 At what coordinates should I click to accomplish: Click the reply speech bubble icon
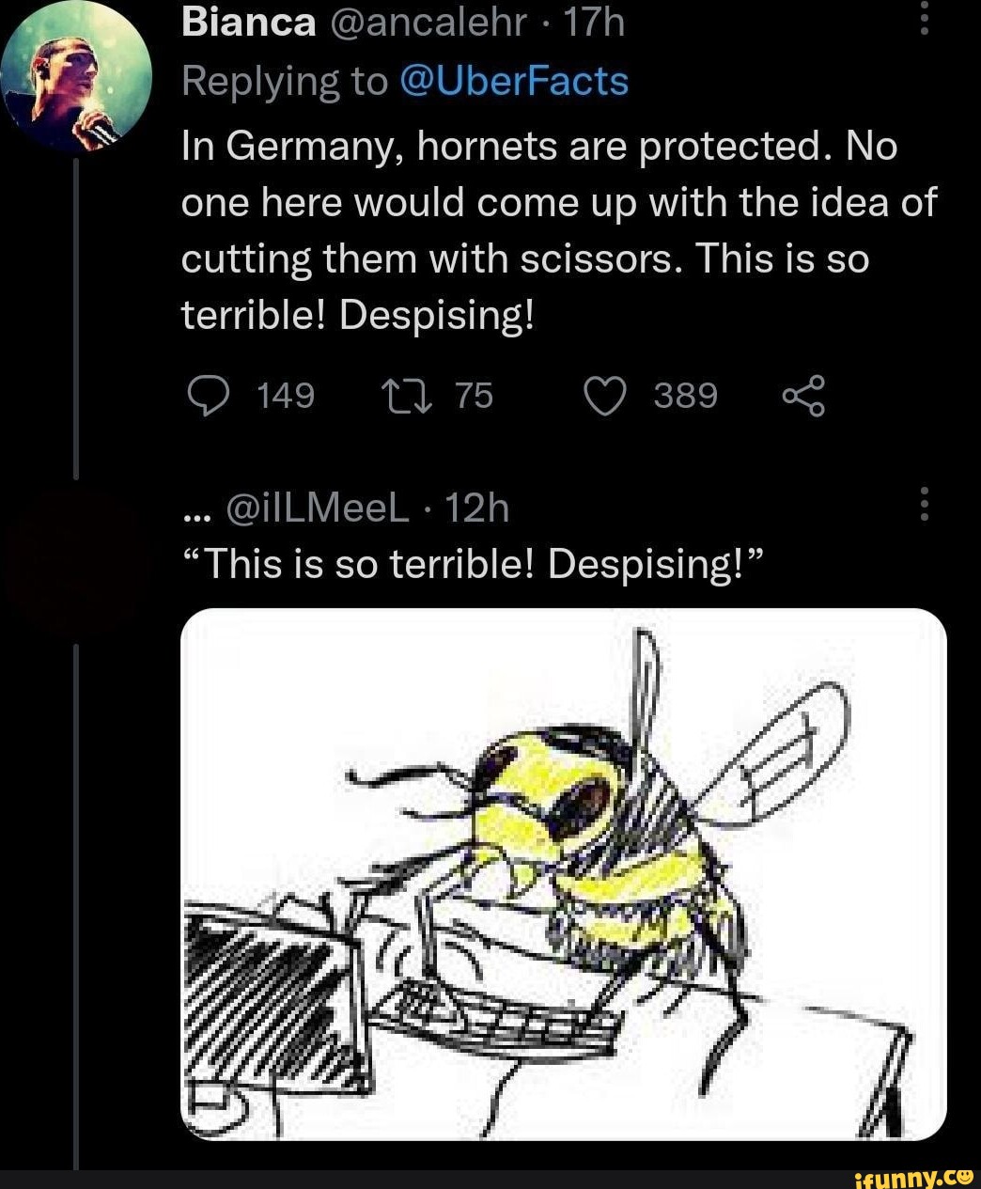click(203, 396)
